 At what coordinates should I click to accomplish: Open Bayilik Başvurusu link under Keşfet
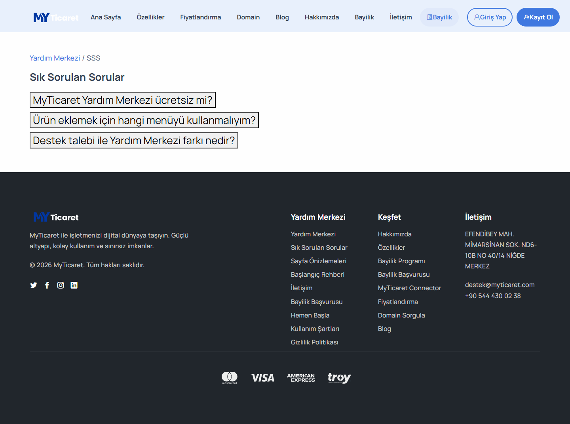tap(404, 275)
